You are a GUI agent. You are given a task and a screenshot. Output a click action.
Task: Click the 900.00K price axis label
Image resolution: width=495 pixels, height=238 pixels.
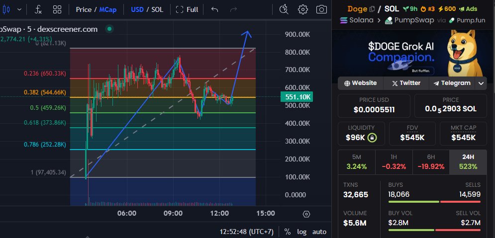(x=297, y=34)
